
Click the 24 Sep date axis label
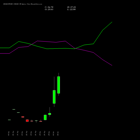coord(36,133)
